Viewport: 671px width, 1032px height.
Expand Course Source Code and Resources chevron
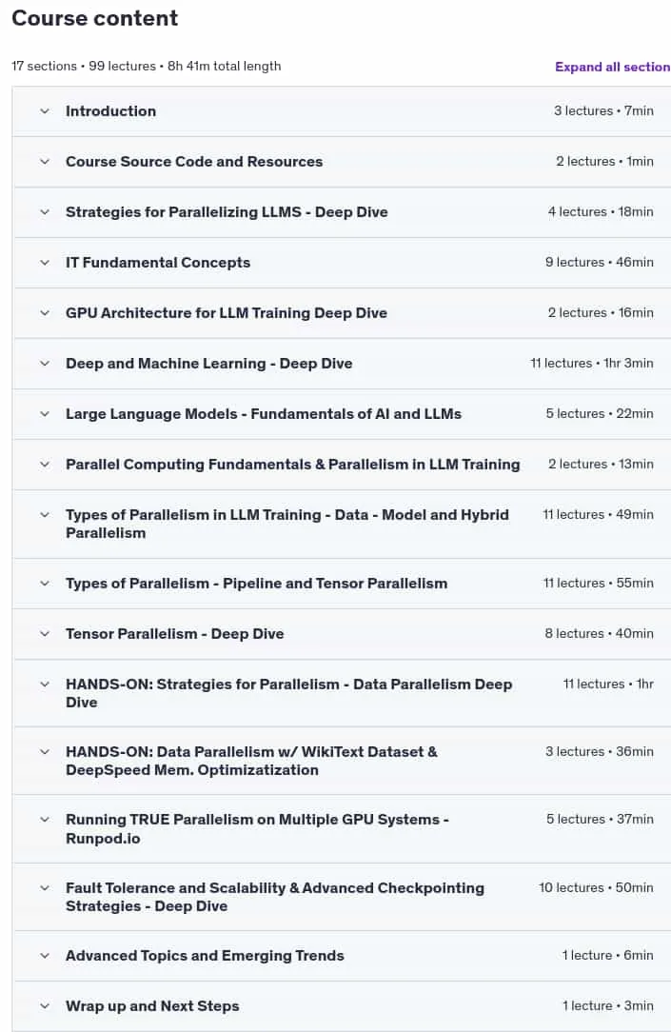point(45,162)
